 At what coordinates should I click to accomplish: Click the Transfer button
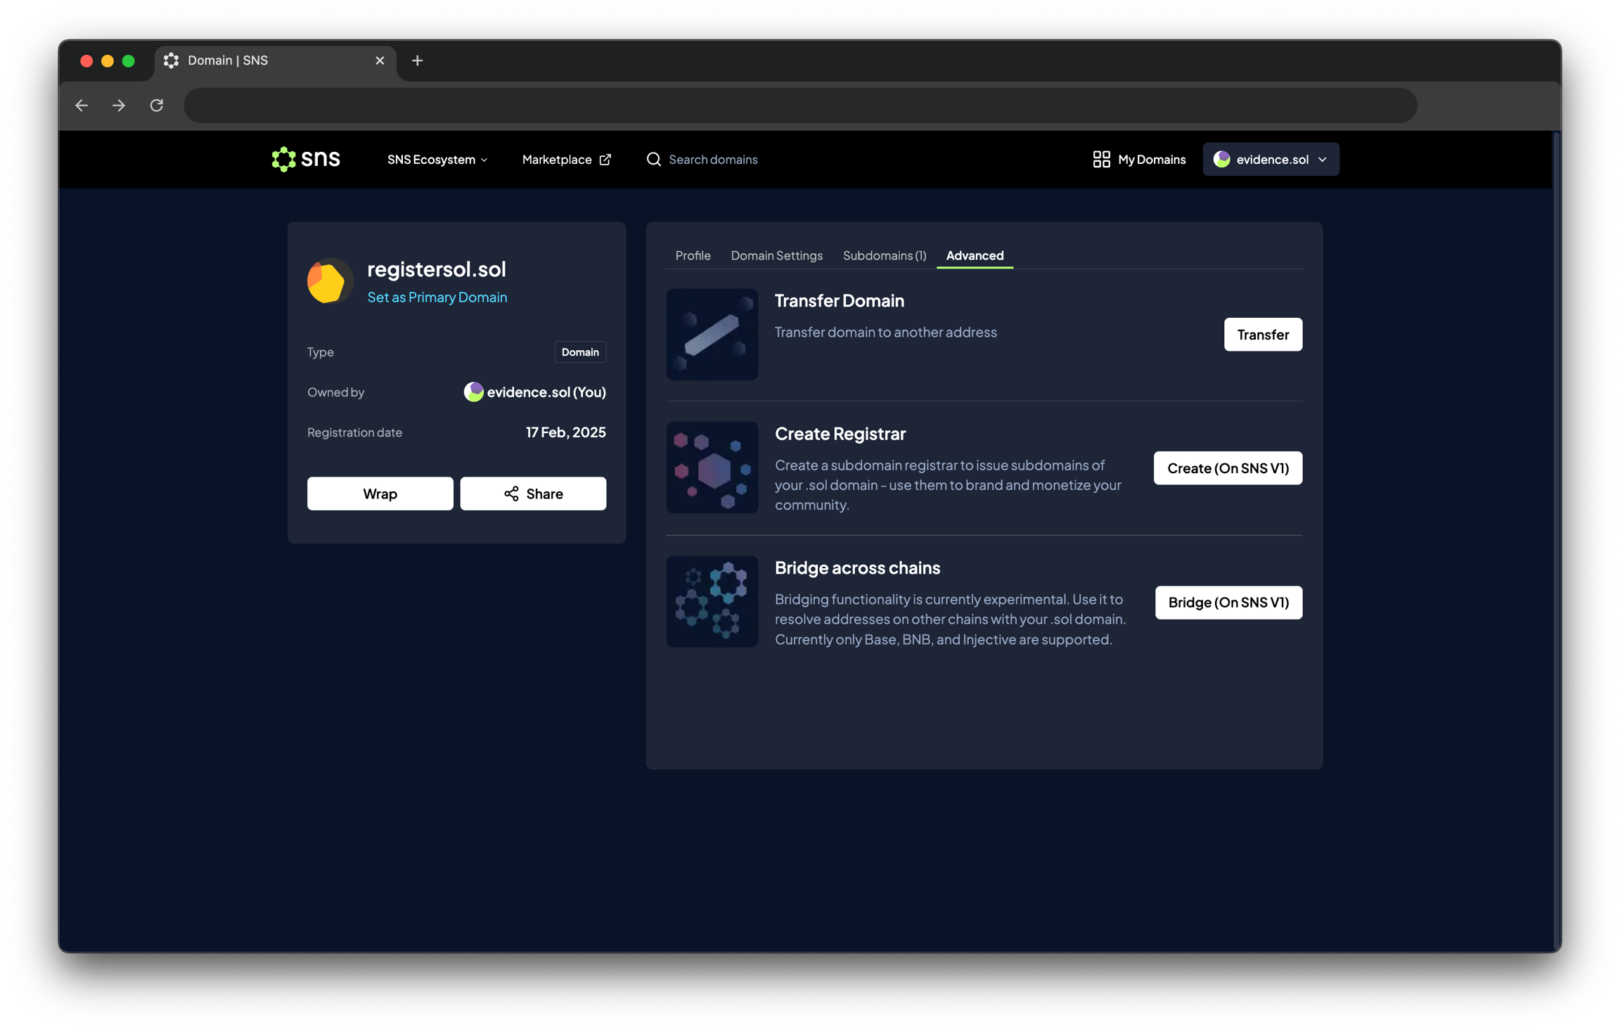pyautogui.click(x=1262, y=335)
